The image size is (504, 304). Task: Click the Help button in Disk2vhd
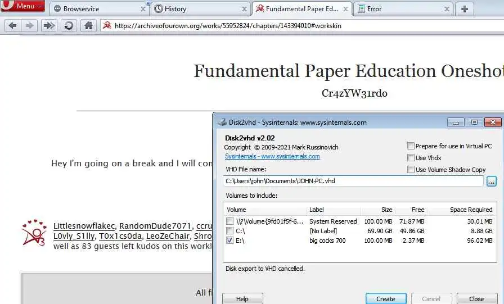(242, 299)
